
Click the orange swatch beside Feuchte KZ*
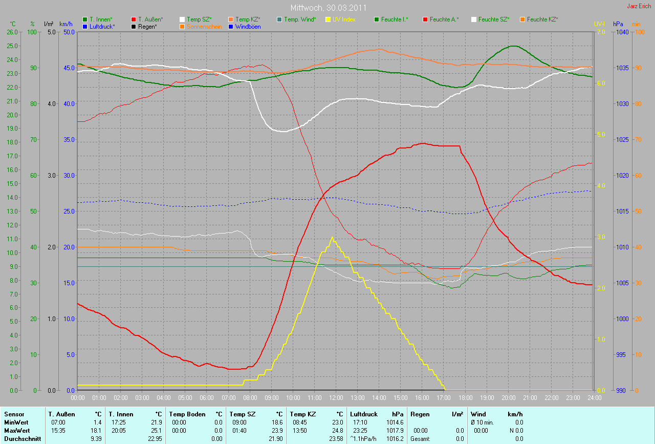coord(522,19)
